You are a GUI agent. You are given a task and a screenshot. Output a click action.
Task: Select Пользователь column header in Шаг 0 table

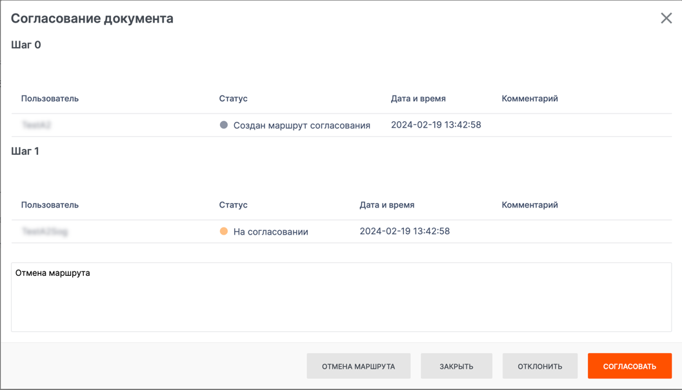point(50,99)
